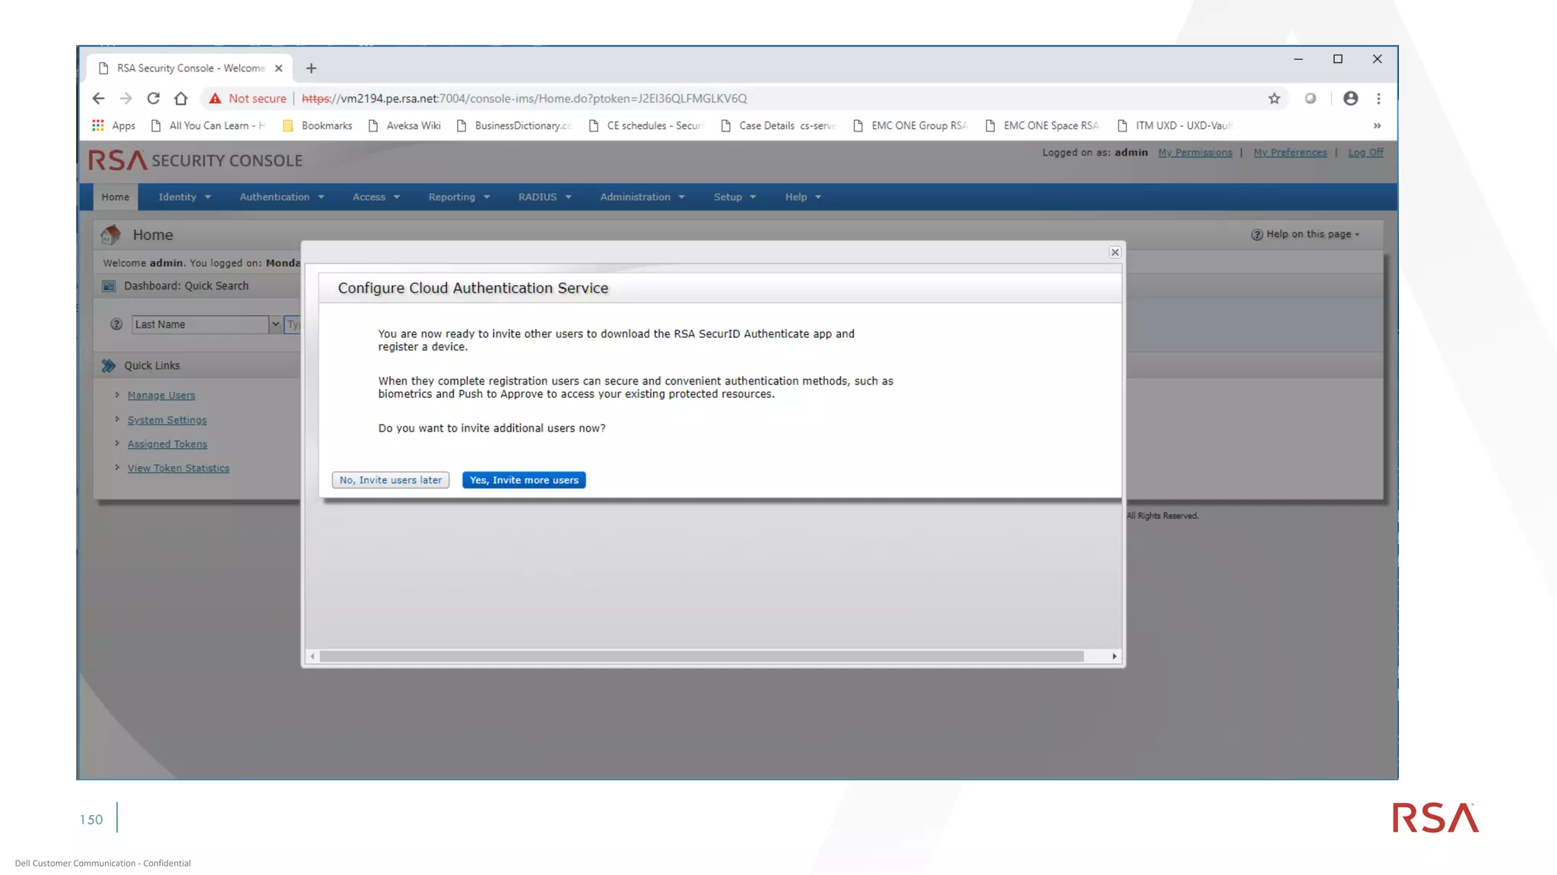Viewport: 1557px width, 875px height.
Task: Click the Quick Search help question icon
Action: [x=116, y=324]
